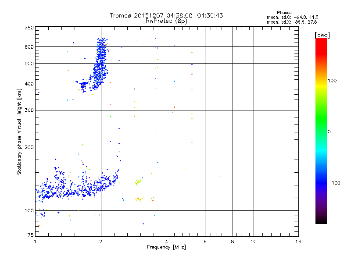This screenshot has width=351, height=263.
Task: Click the y-axis label "Stationary phase Virtual Height [km]"
Action: tap(19, 131)
